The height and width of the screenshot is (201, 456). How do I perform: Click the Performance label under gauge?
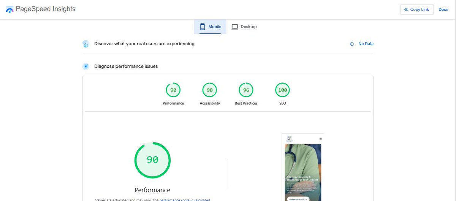(x=173, y=103)
